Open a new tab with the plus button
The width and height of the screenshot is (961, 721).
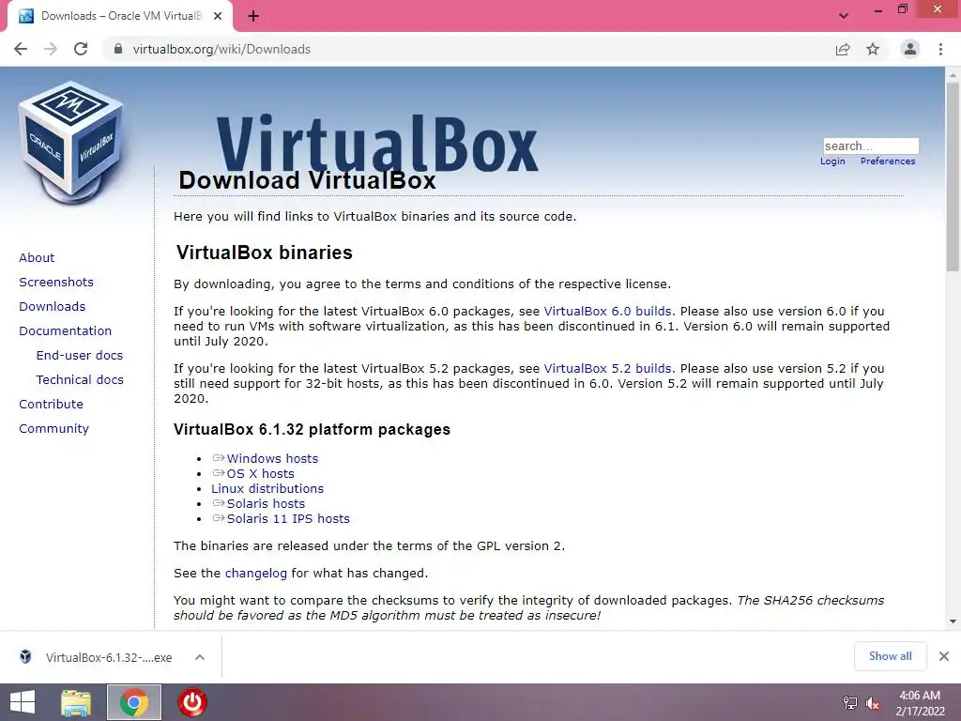(x=253, y=16)
